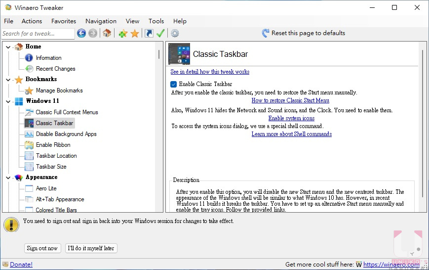Image resolution: width=429 pixels, height=270 pixels.
Task: Click the tree panel vertical scrollbar
Action: click(158, 54)
